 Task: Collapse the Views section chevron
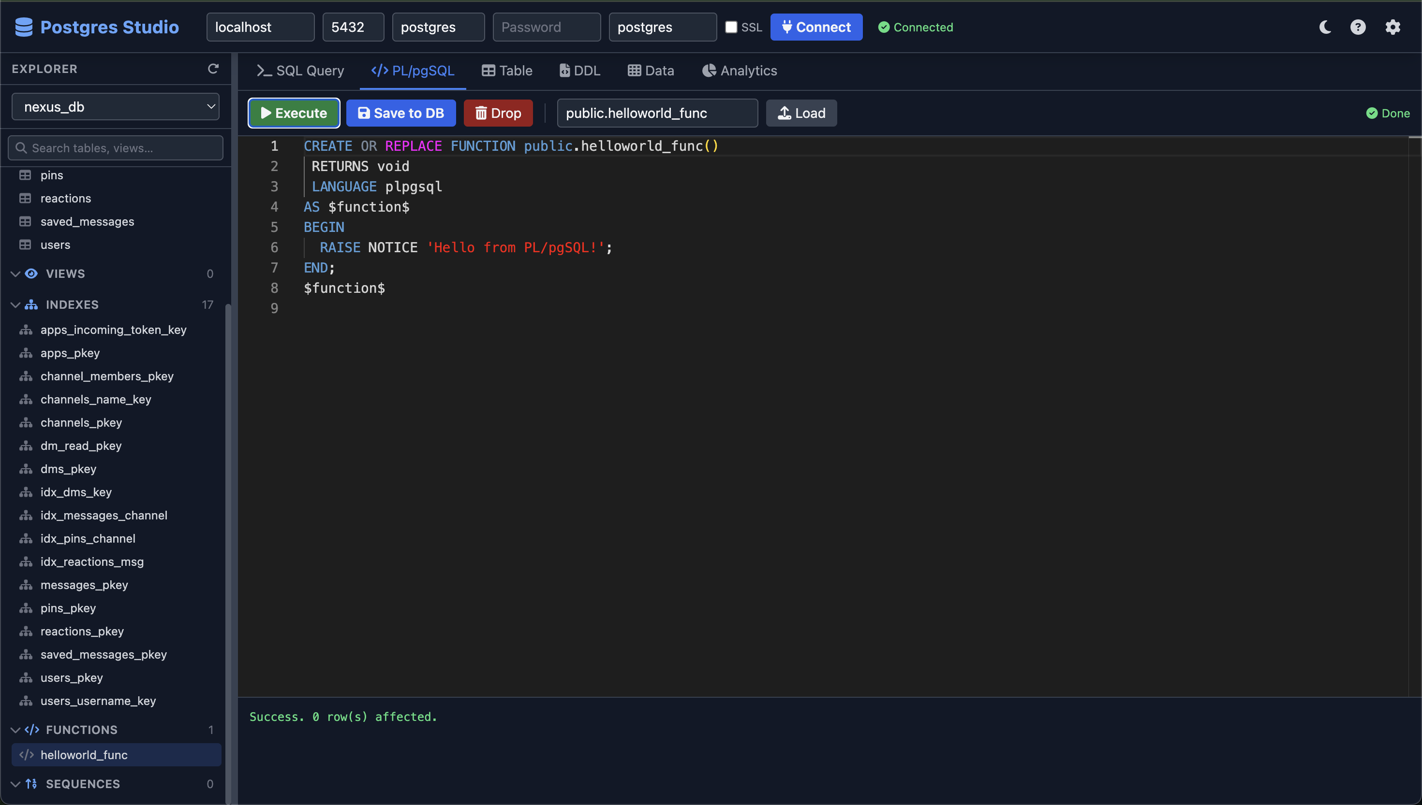[15, 273]
